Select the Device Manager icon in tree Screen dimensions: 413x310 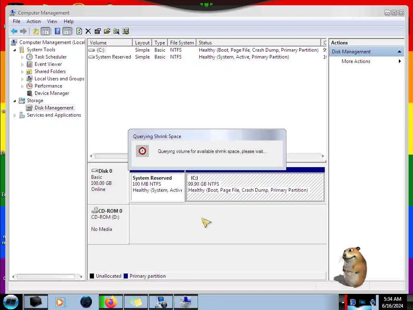point(29,93)
